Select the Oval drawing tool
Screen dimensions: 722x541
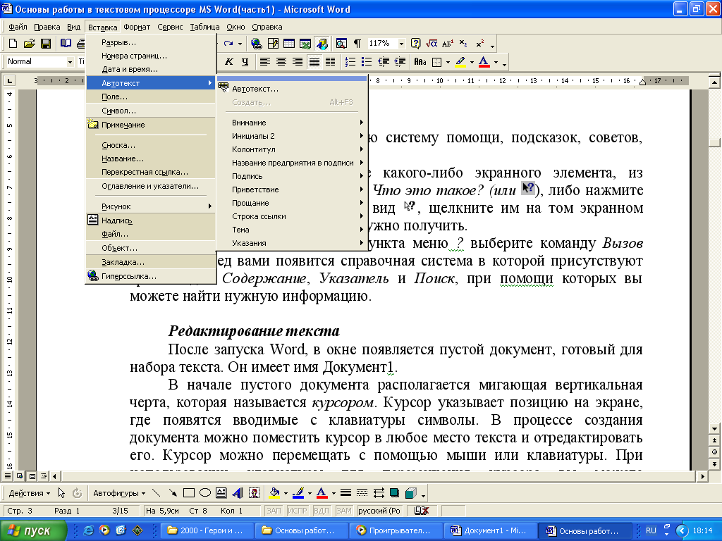[205, 493]
